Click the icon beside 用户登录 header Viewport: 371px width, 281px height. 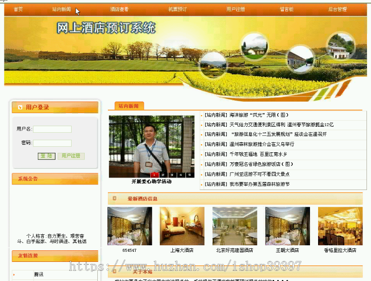pyautogui.click(x=20, y=108)
